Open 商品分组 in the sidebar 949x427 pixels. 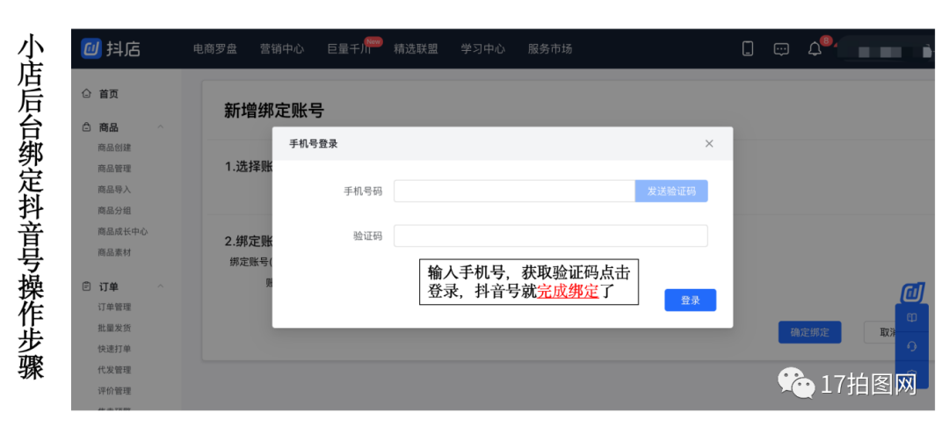pyautogui.click(x=114, y=211)
